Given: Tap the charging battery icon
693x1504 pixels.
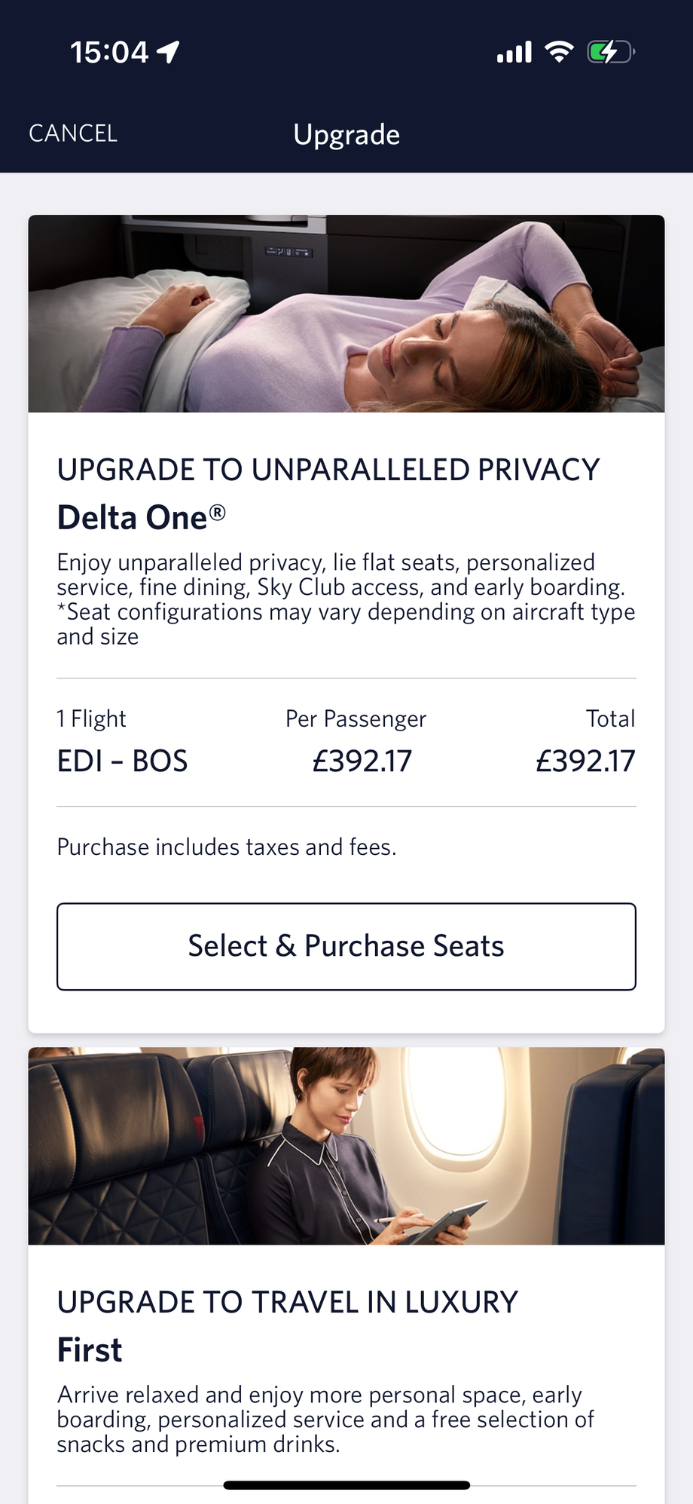Looking at the screenshot, I should [610, 52].
